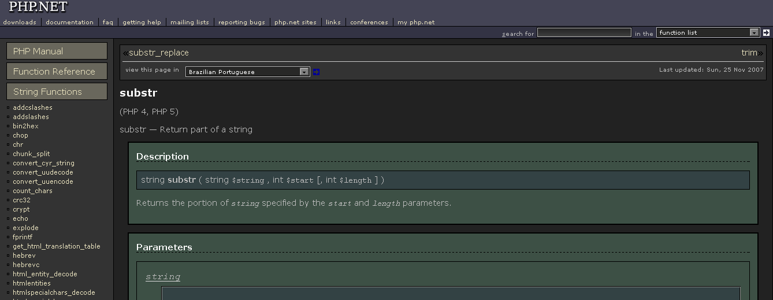Click the Last updated date text
This screenshot has width=773, height=300.
711,70
